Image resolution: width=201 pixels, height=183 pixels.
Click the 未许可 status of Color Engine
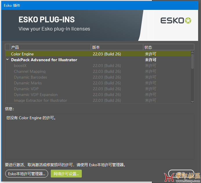point(151,54)
